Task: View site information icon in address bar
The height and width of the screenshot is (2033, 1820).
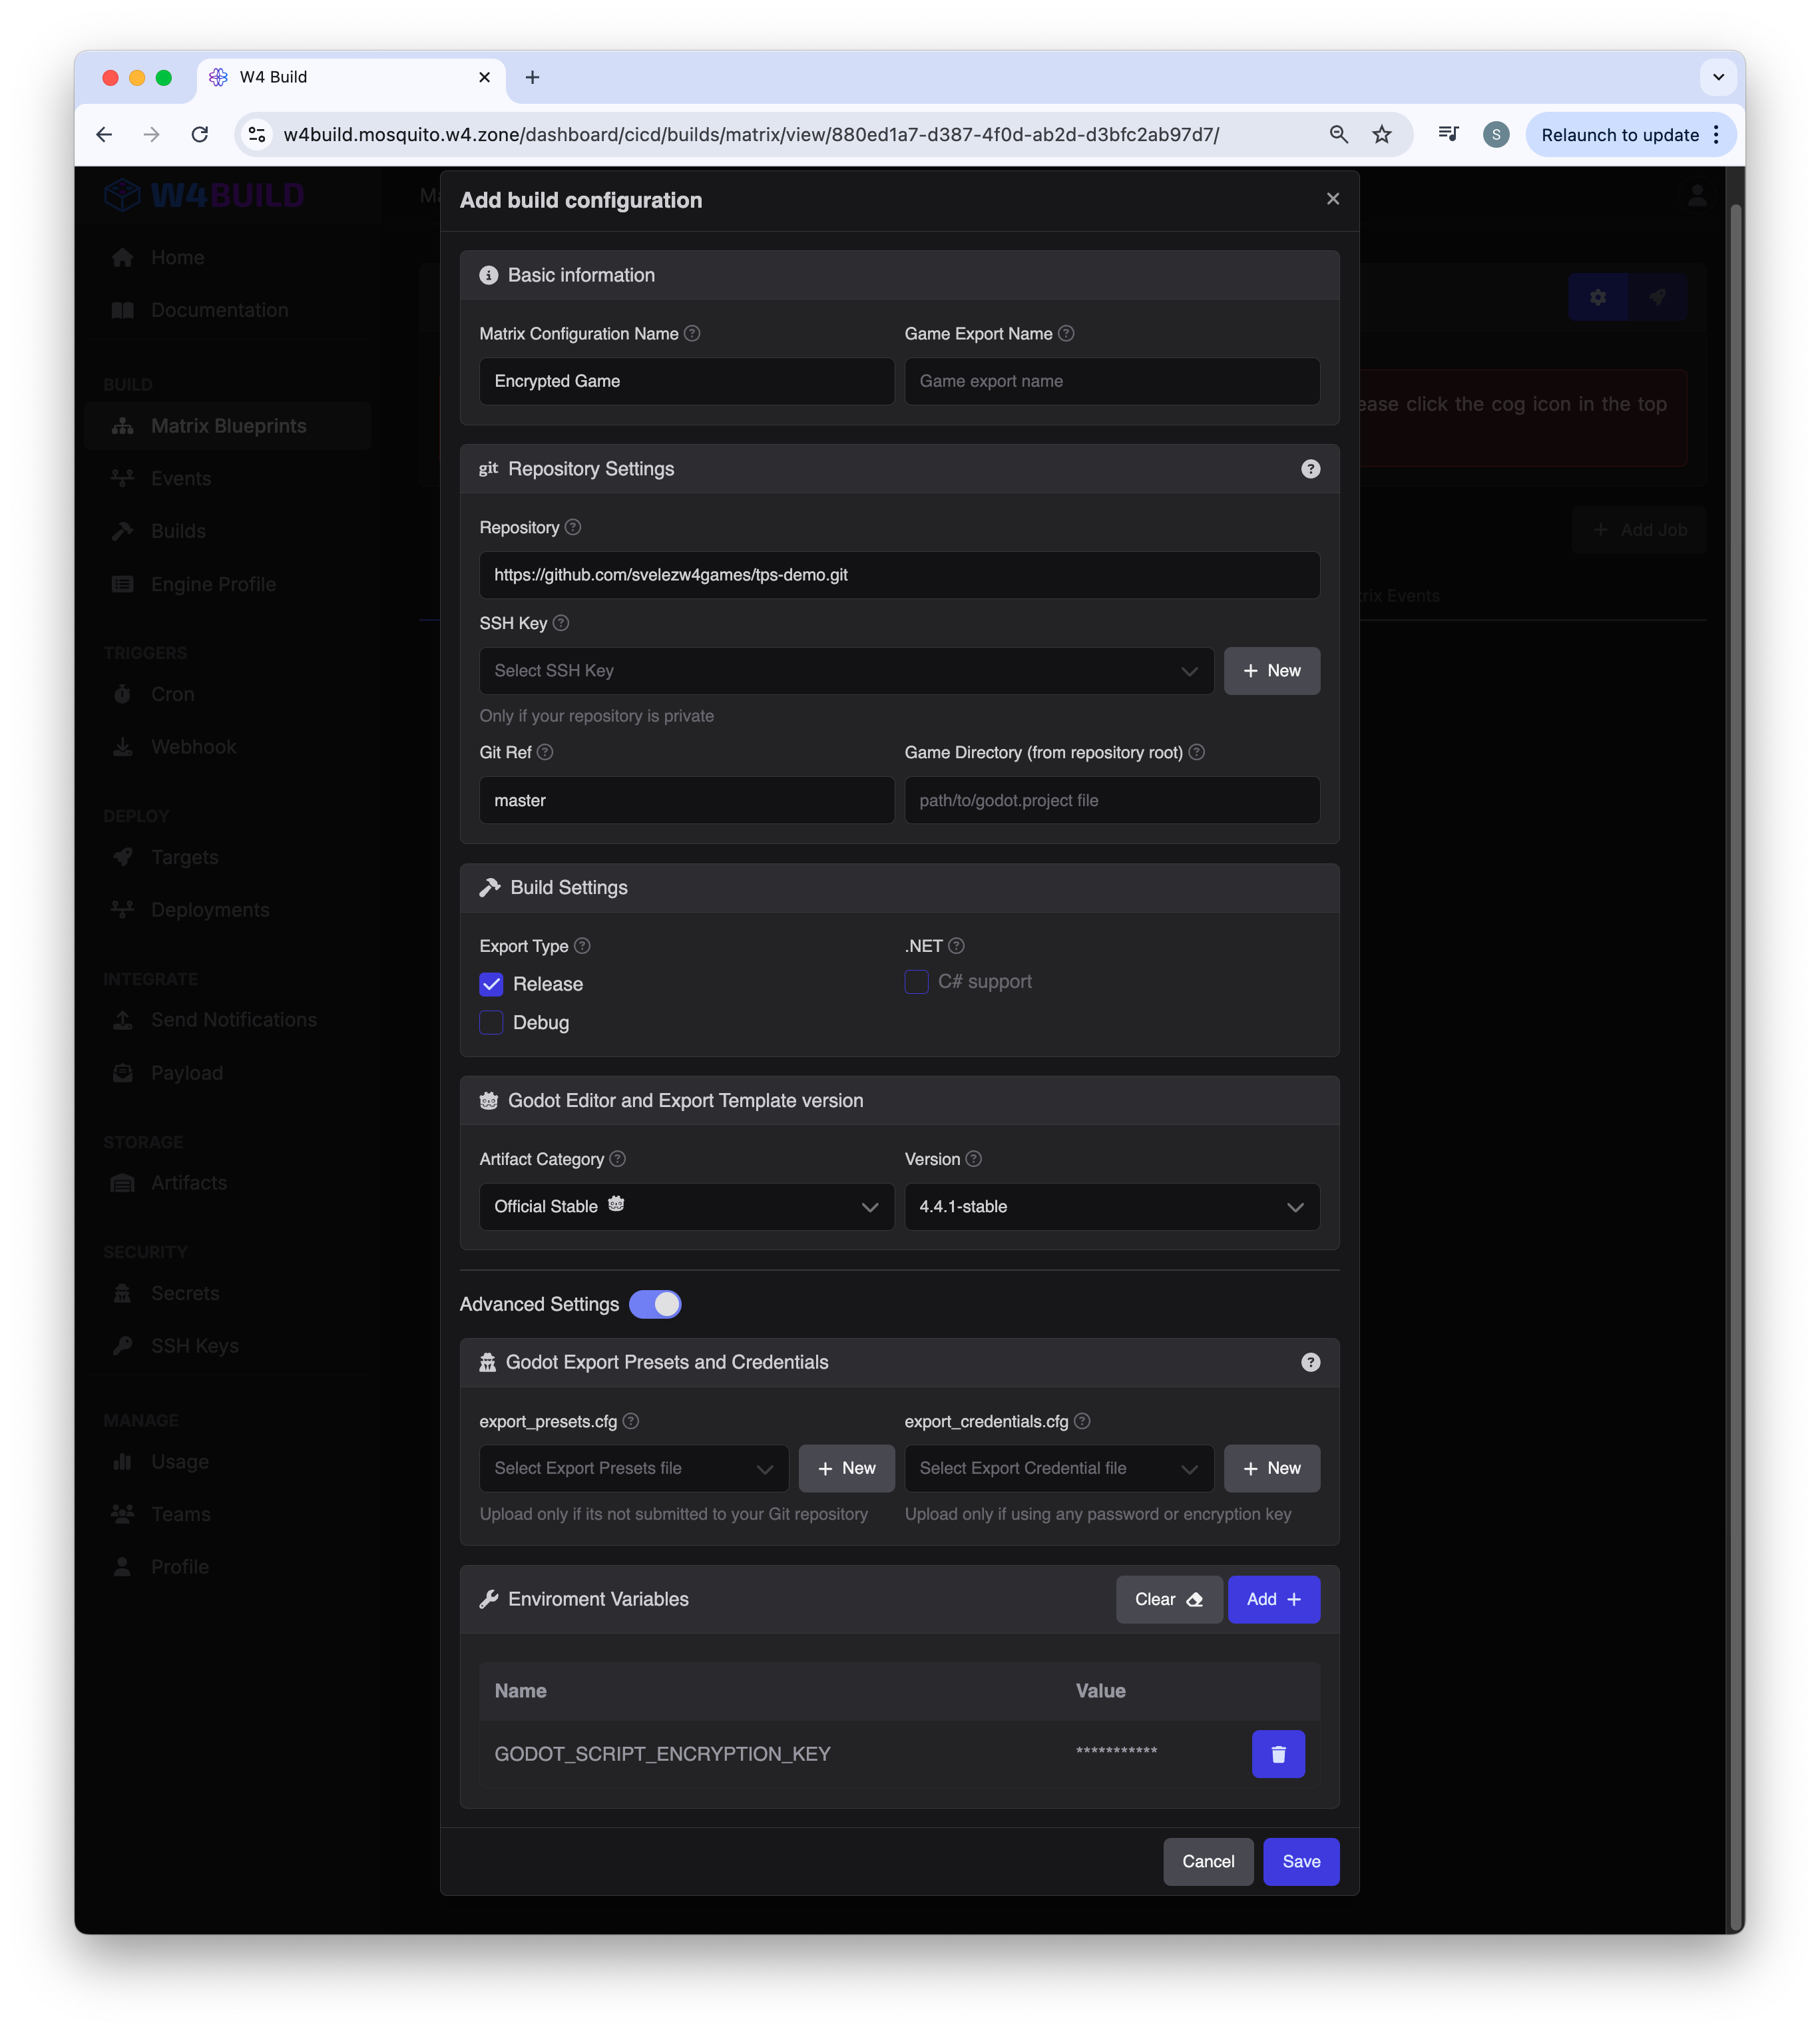Action: (257, 134)
